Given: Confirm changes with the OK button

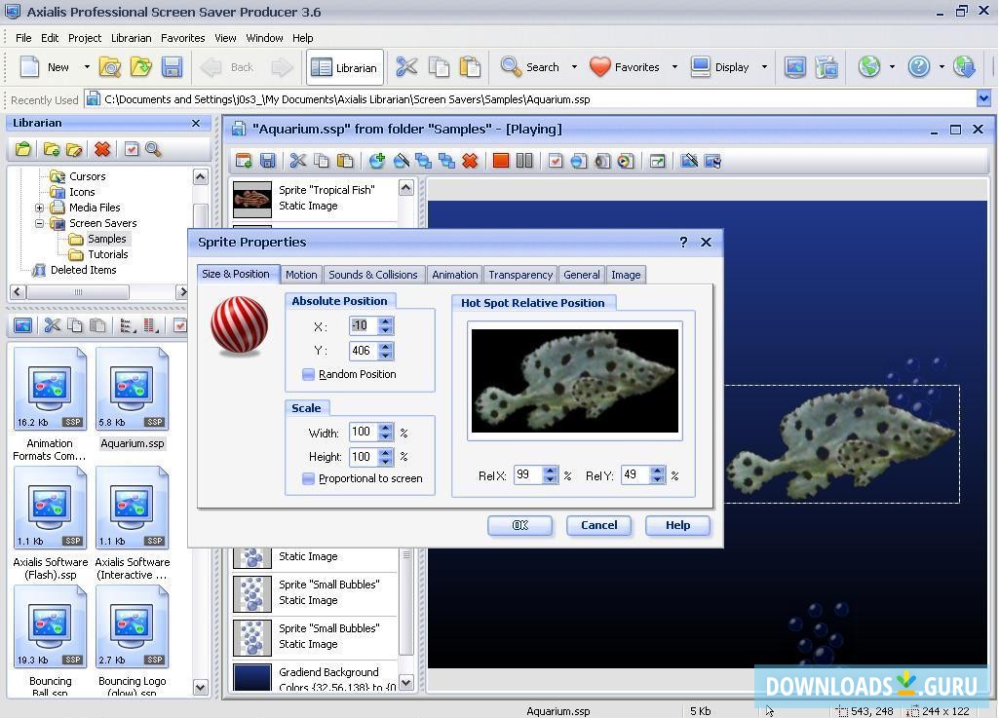Looking at the screenshot, I should coord(519,525).
